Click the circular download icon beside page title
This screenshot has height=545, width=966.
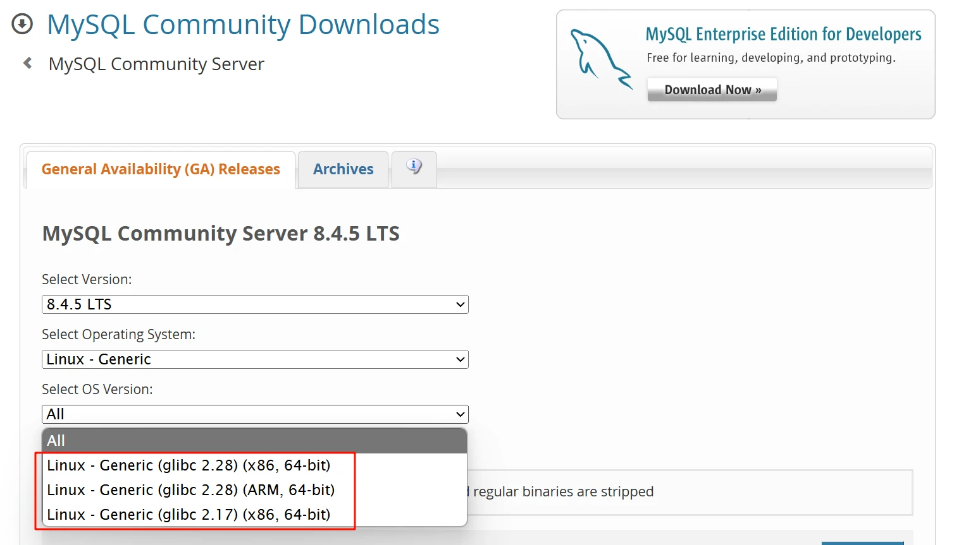point(22,25)
